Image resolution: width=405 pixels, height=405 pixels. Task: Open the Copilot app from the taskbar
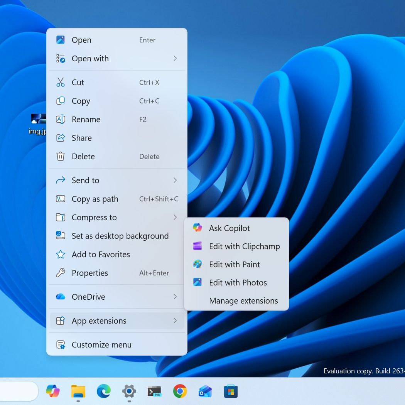53,391
